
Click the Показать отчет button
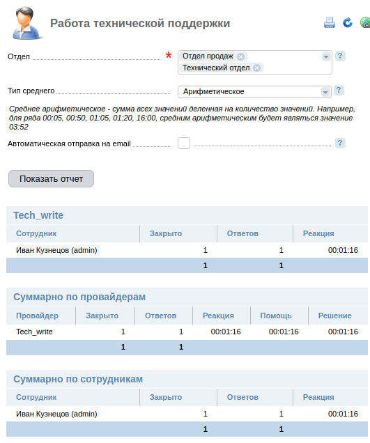pyautogui.click(x=51, y=178)
